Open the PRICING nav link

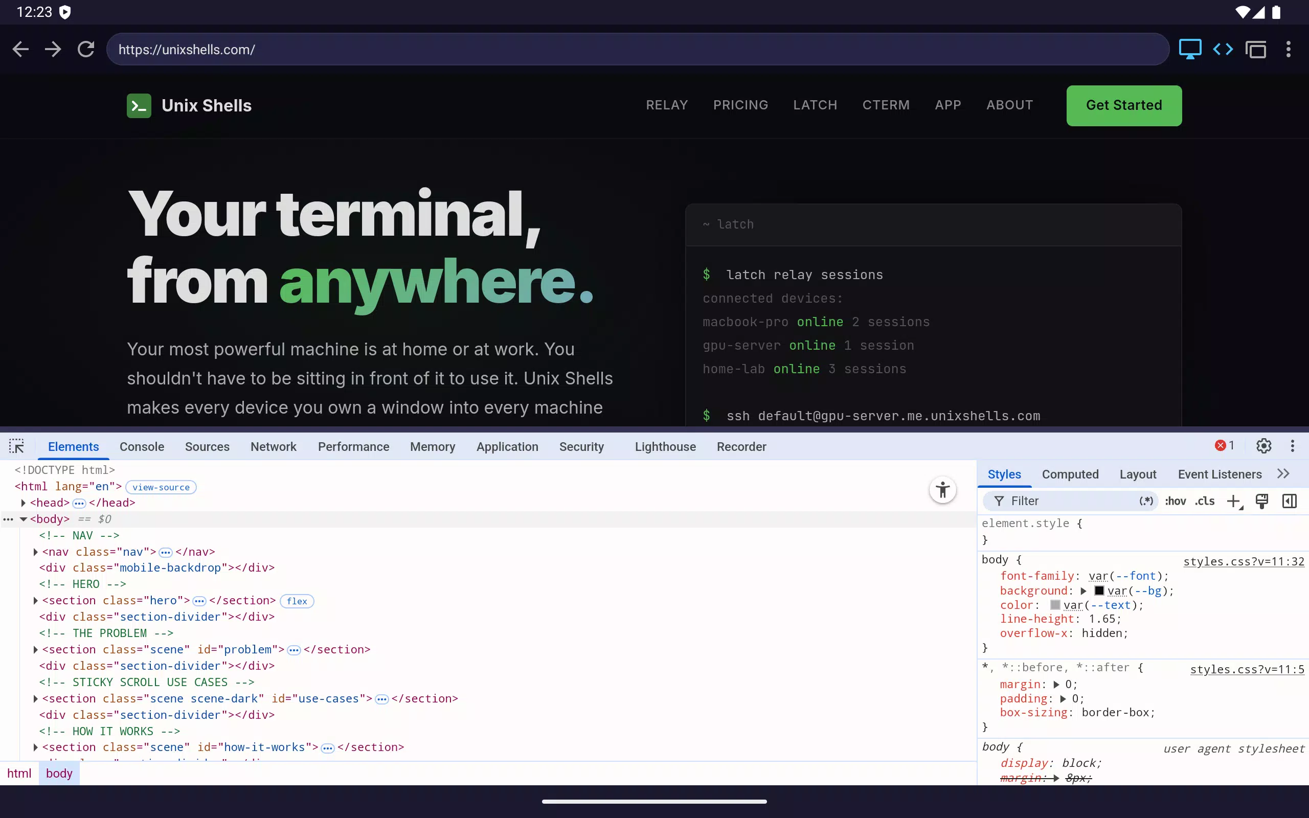click(740, 105)
